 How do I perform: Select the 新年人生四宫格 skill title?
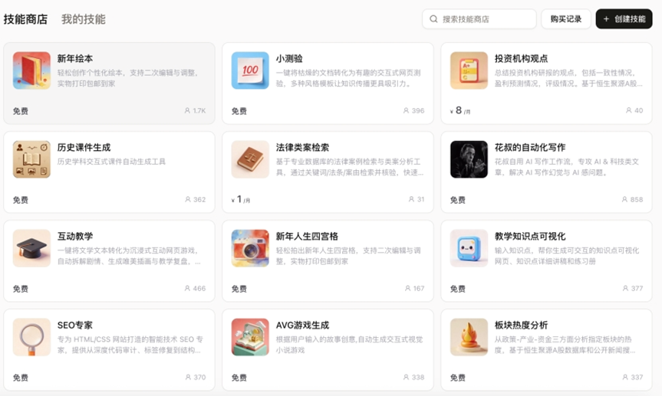coord(307,237)
